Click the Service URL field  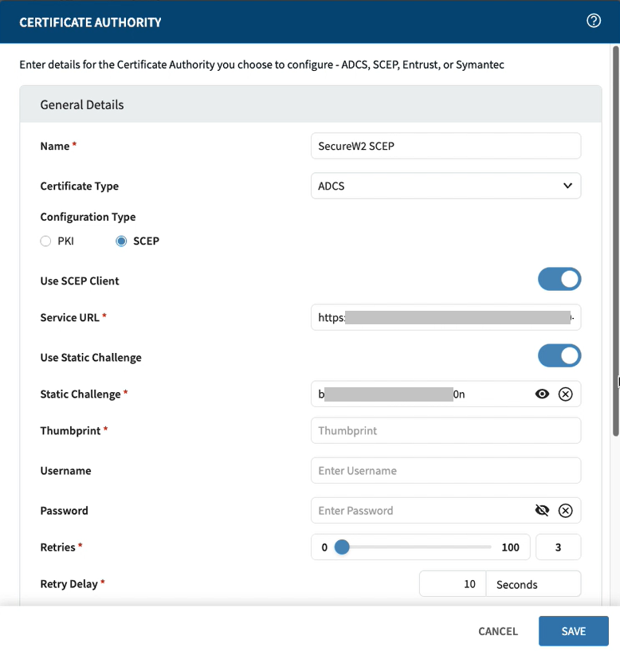445,317
